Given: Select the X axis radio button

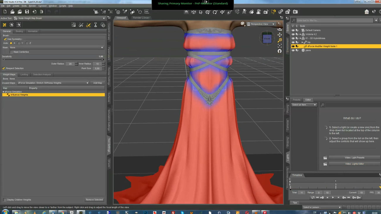Looking at the screenshot, I should (x=11, y=43).
